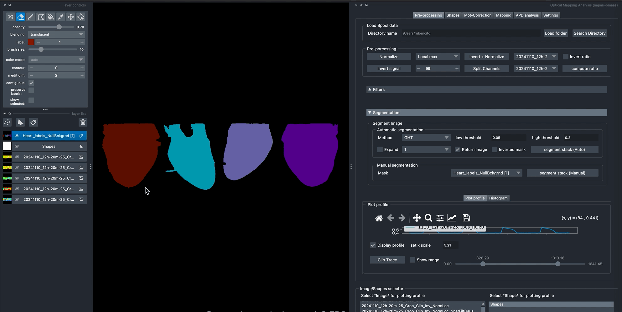Collapse the Segmentation section
This screenshot has height=312, width=622.
487,113
